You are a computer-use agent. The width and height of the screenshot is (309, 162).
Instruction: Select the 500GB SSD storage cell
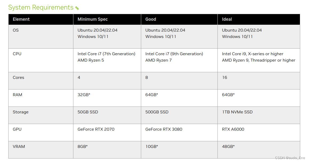point(157,112)
